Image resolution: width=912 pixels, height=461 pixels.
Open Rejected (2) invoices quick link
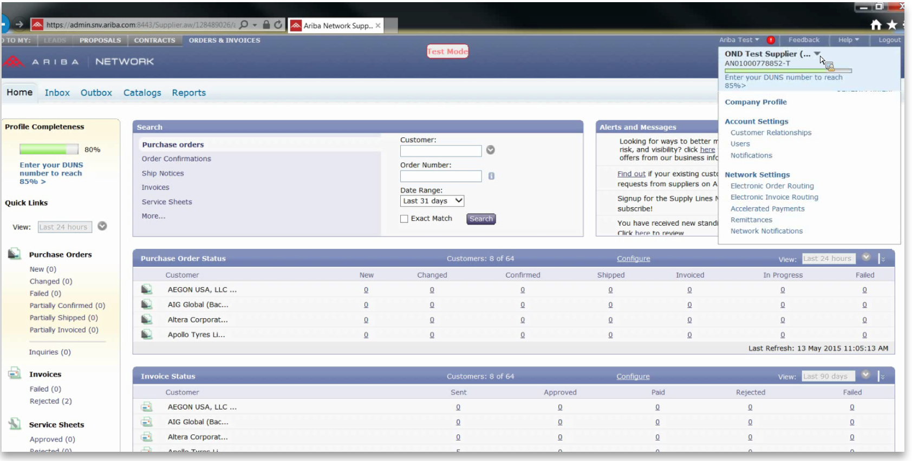click(50, 401)
